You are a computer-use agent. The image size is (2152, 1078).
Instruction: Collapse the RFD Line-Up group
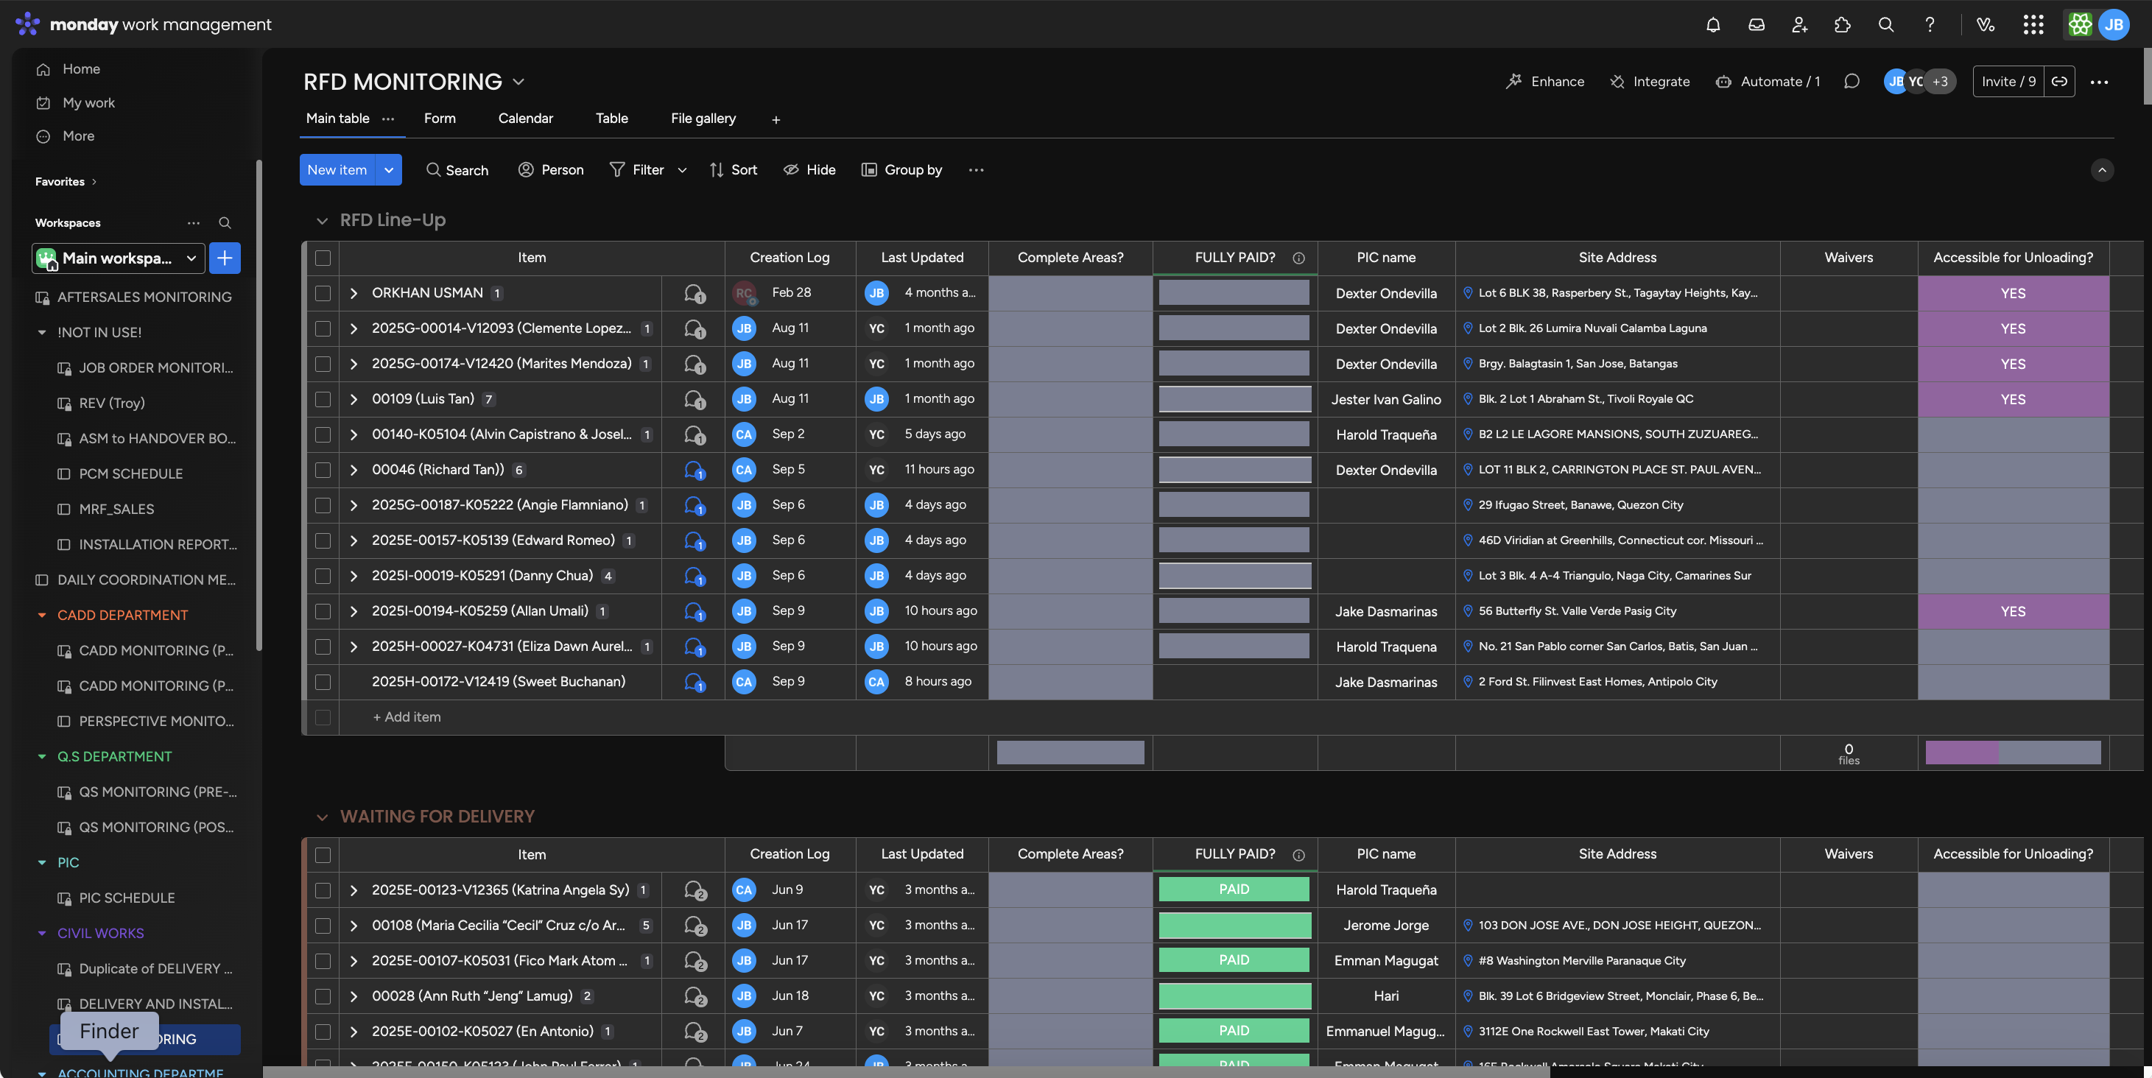[322, 220]
